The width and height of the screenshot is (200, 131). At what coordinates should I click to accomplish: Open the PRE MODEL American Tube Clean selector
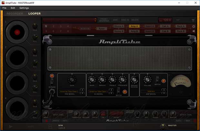(69, 91)
